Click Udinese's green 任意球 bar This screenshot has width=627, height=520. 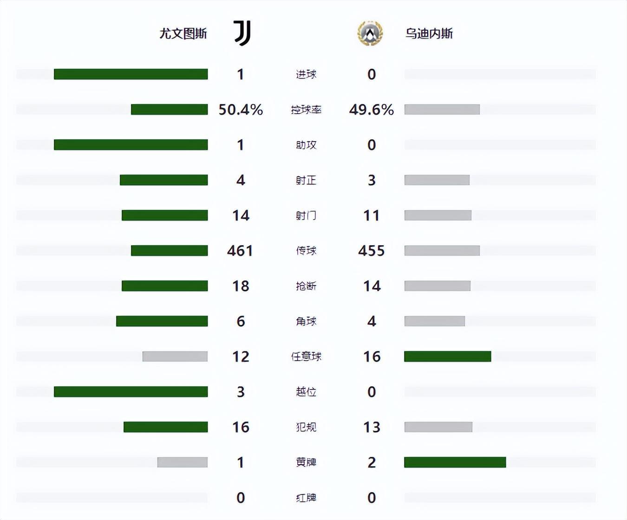point(447,357)
